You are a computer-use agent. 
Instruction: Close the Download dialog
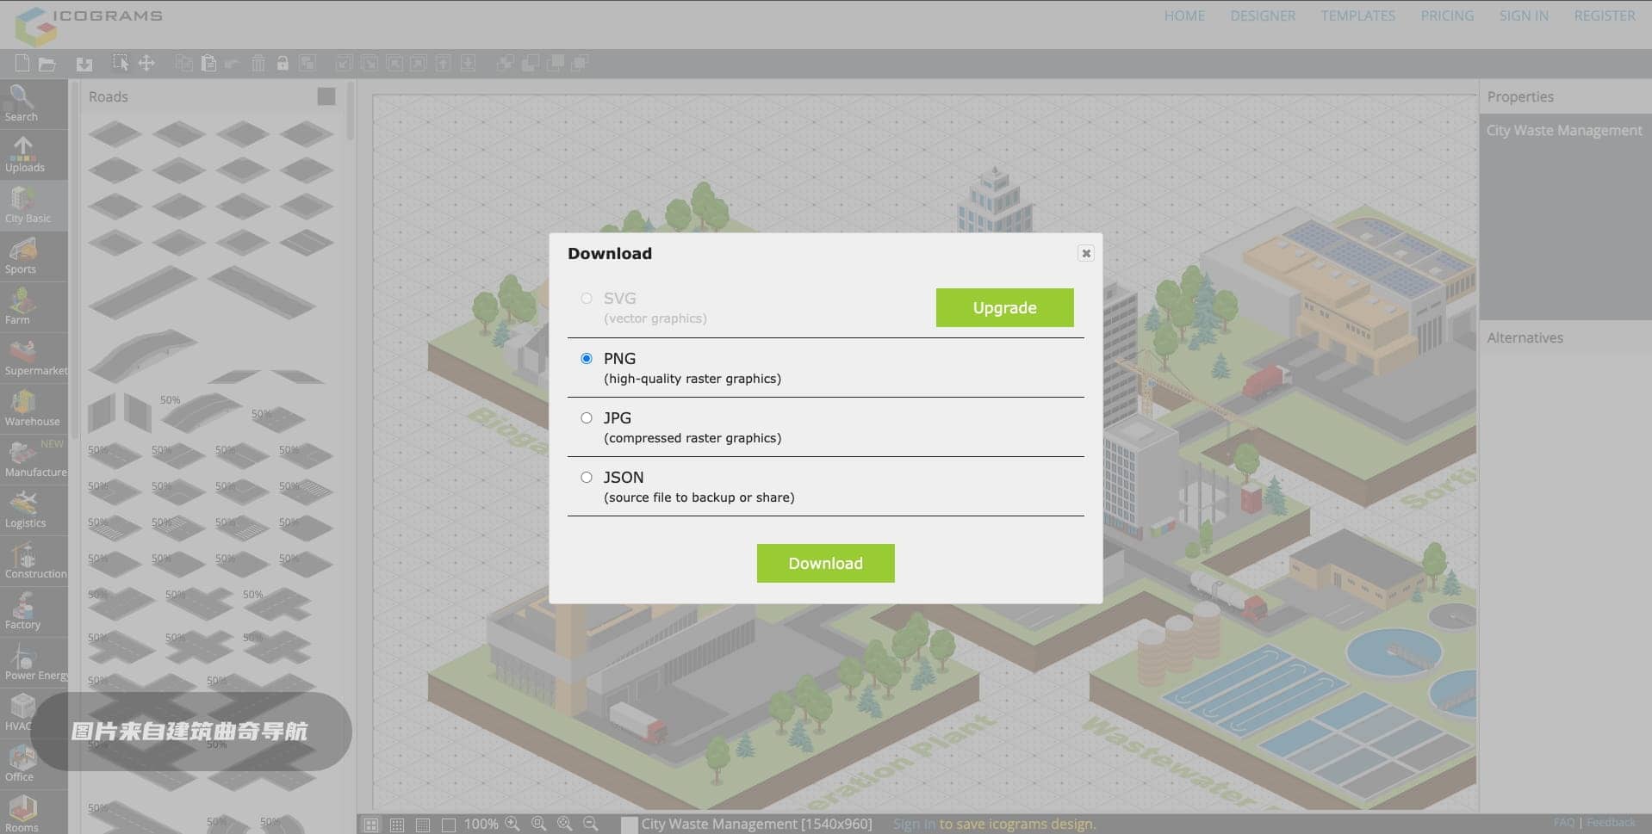tap(1085, 253)
